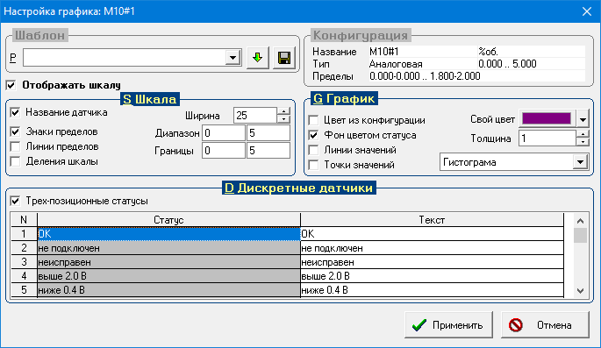Image resolution: width=601 pixels, height=348 pixels.
Task: Enable the Точки значений checkbox
Action: [x=313, y=165]
